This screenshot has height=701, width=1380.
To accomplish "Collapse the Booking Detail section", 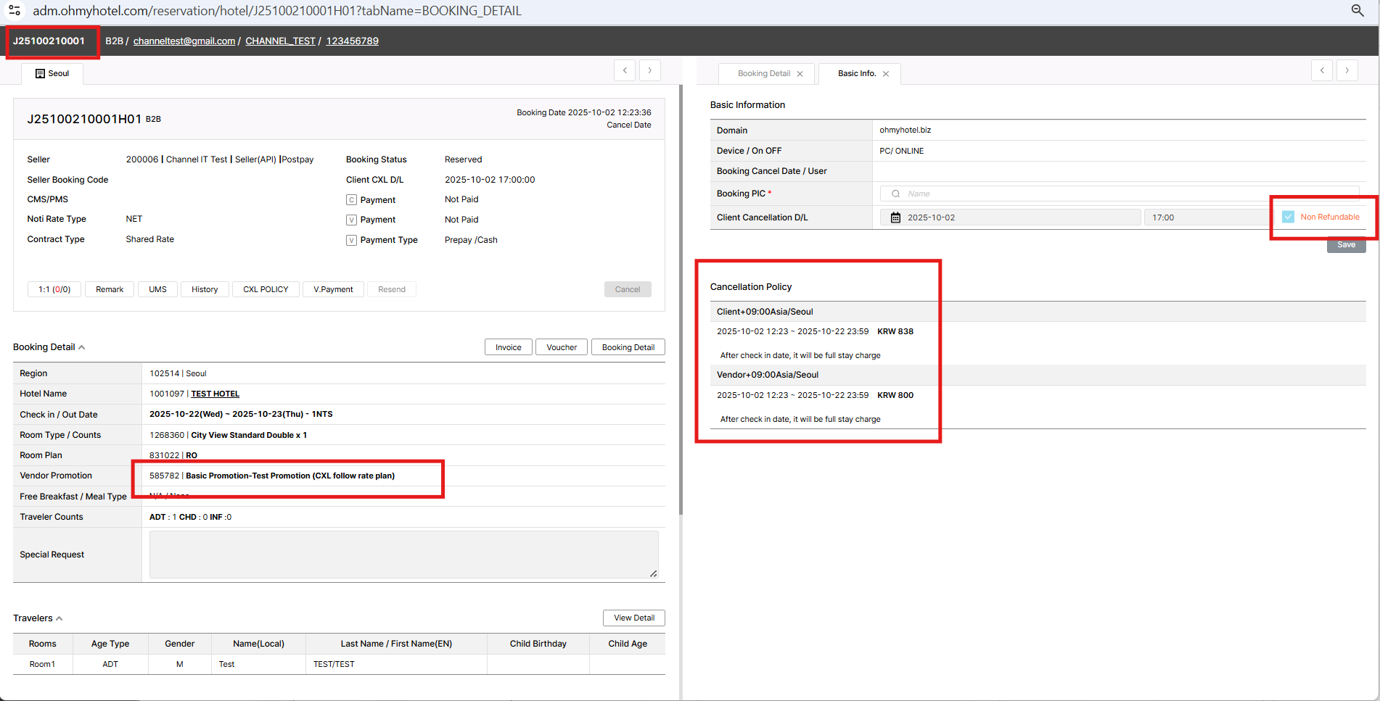I will pos(82,347).
